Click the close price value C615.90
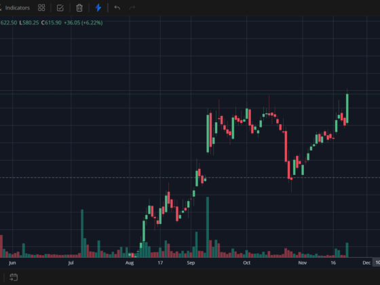380x285 pixels. pos(51,23)
